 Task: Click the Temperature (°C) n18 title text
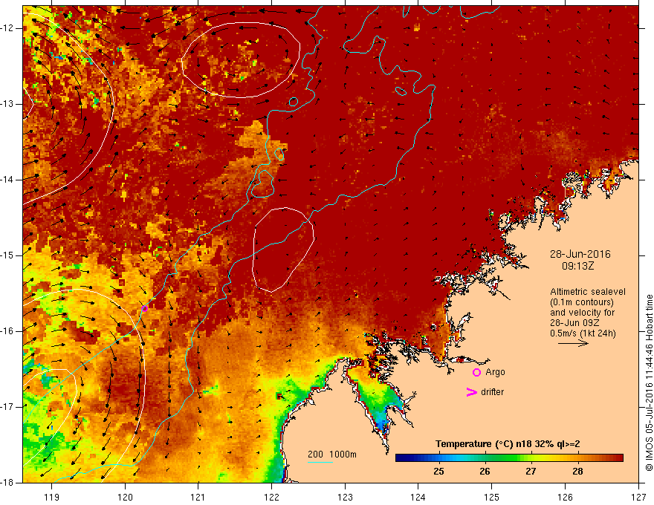(x=508, y=444)
